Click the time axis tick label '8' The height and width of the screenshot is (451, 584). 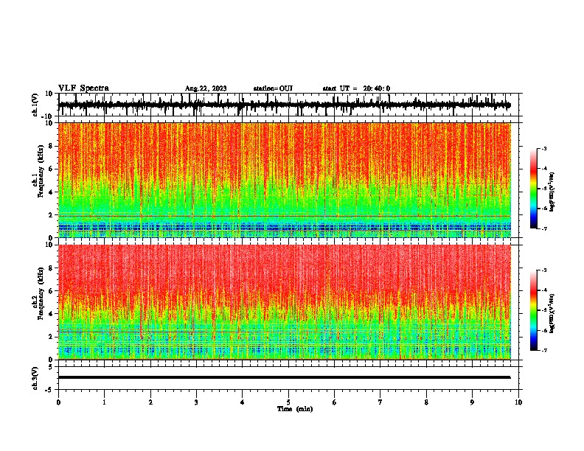pyautogui.click(x=426, y=402)
